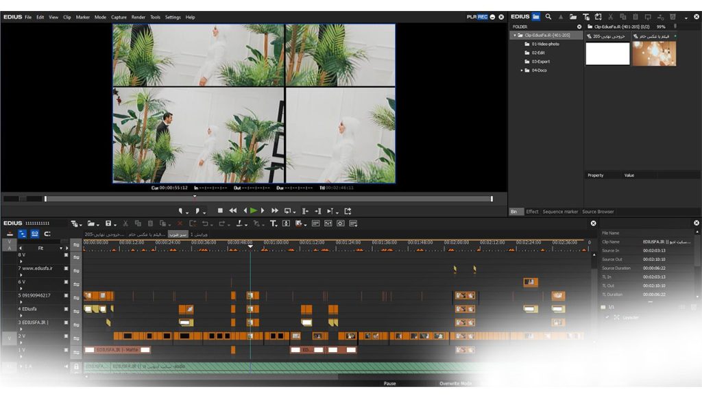Viewport: 702px width, 398px height.
Task: Switch to the Effect tab
Action: pos(532,212)
